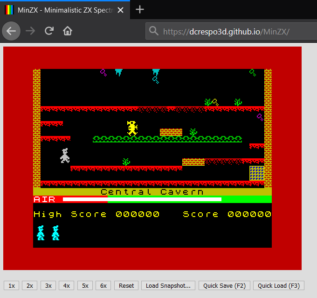The image size is (317, 298).
Task: Reload the page with the refresh icon
Action: [49, 31]
